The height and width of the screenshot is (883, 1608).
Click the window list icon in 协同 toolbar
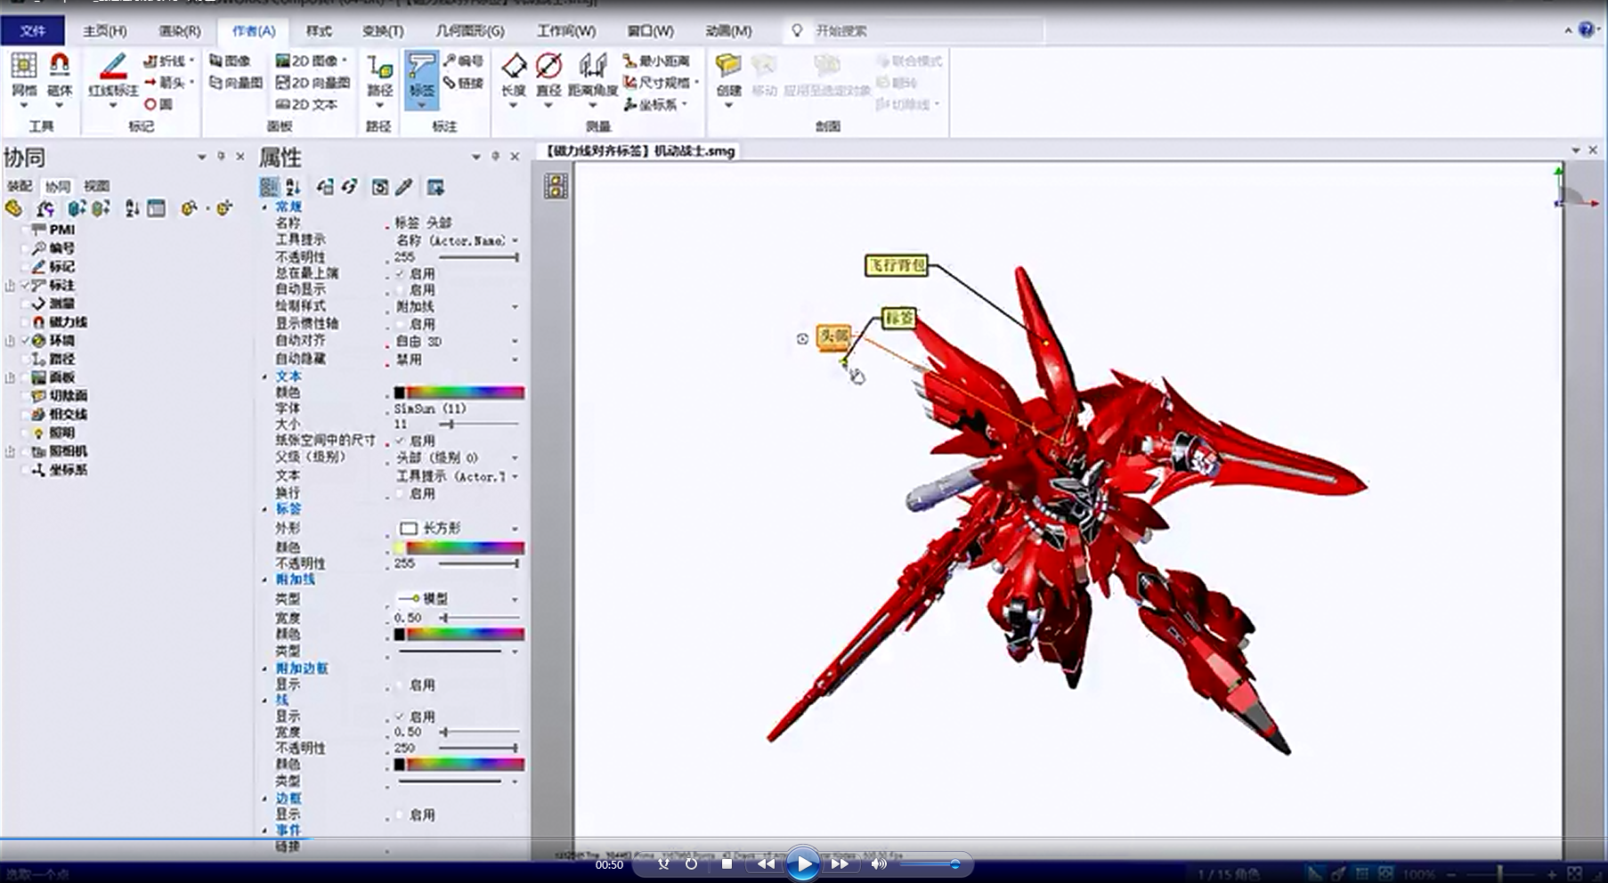157,208
